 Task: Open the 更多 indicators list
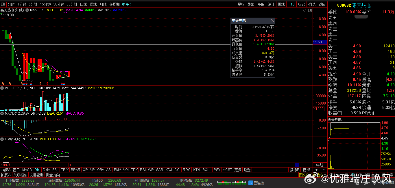[x=238, y=170]
